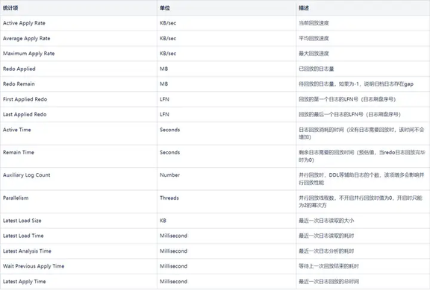Click the Latest Analysis Time description text
This screenshot has width=430, height=290.
(x=326, y=251)
